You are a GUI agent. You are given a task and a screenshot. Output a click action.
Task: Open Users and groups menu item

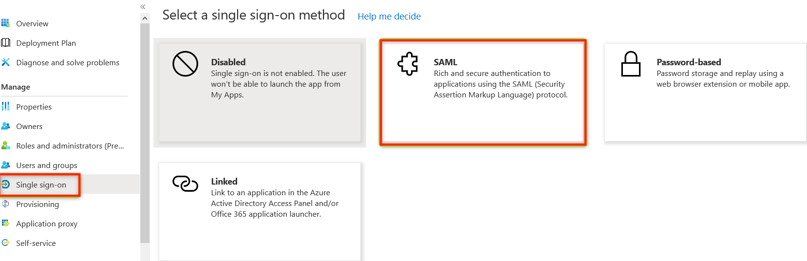click(46, 165)
